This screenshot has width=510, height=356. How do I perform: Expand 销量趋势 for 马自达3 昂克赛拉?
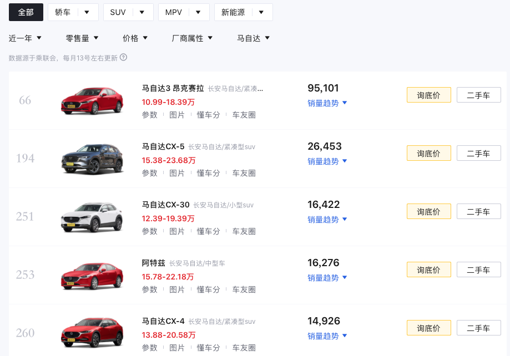click(327, 103)
